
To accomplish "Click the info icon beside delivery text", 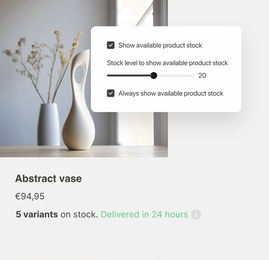I will click(196, 214).
